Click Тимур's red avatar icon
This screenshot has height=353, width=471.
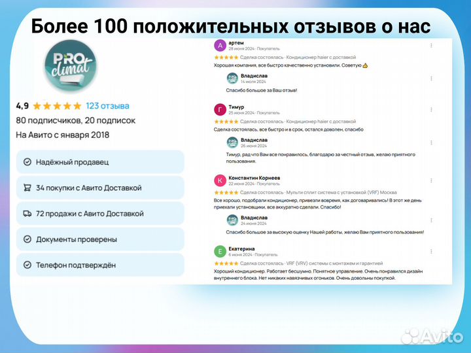click(x=220, y=110)
